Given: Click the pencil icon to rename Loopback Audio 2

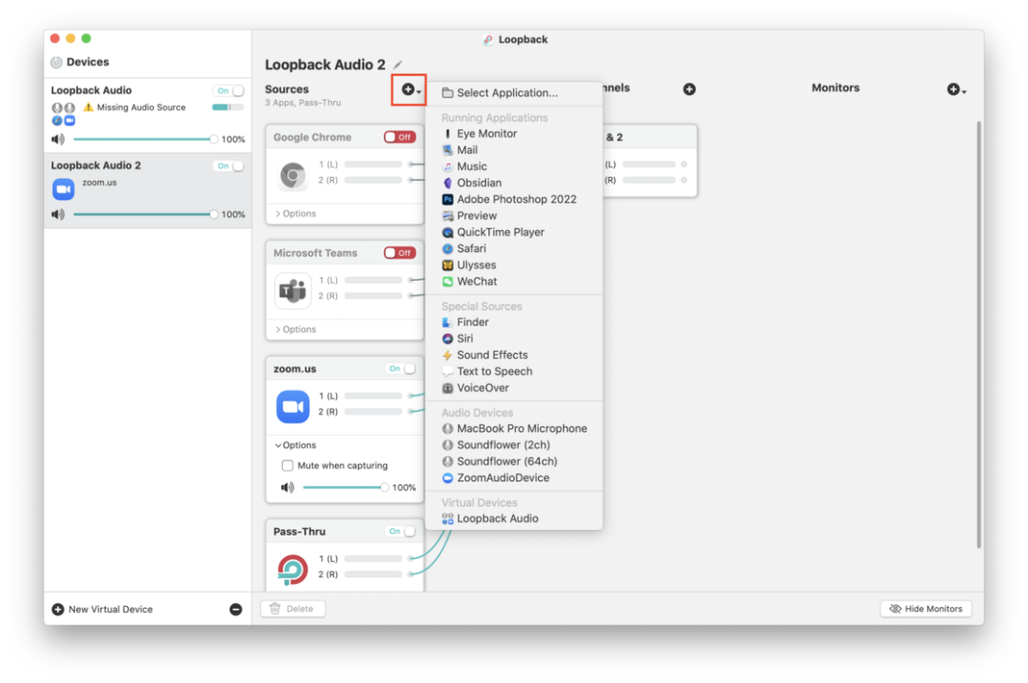Looking at the screenshot, I should 397,65.
